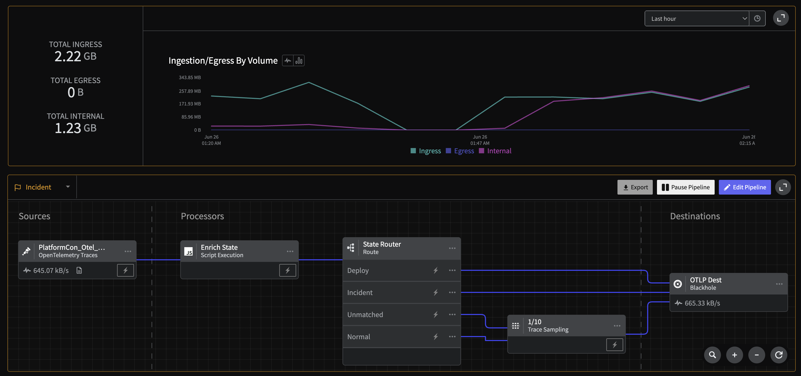The image size is (801, 376).
Task: Switch chart to bar graph view
Action: (299, 60)
